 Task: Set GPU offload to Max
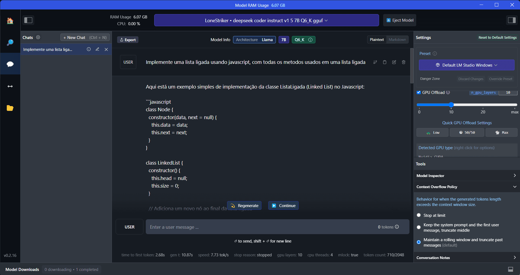[x=502, y=133]
